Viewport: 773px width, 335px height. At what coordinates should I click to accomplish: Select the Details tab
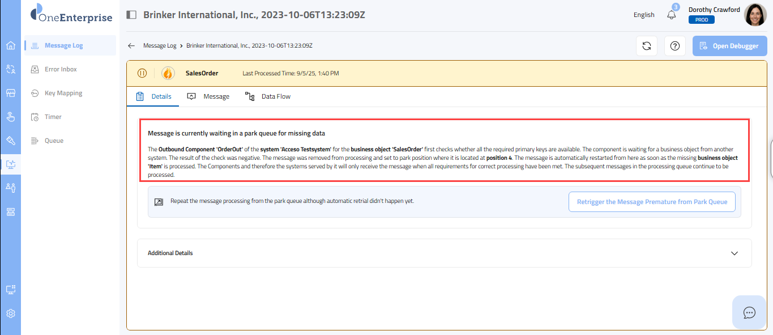[153, 96]
